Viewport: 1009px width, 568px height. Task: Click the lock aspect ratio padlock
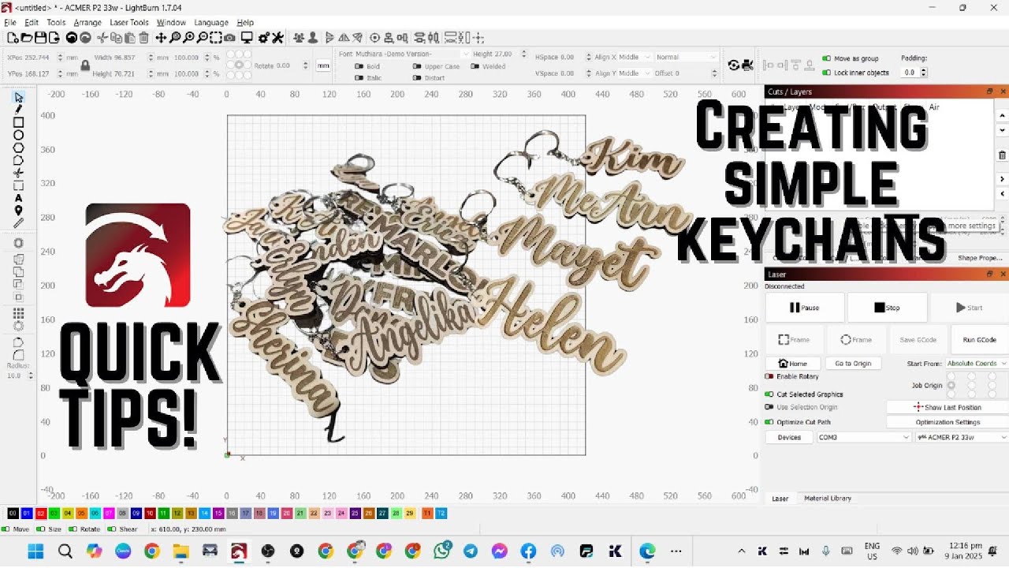tap(84, 65)
